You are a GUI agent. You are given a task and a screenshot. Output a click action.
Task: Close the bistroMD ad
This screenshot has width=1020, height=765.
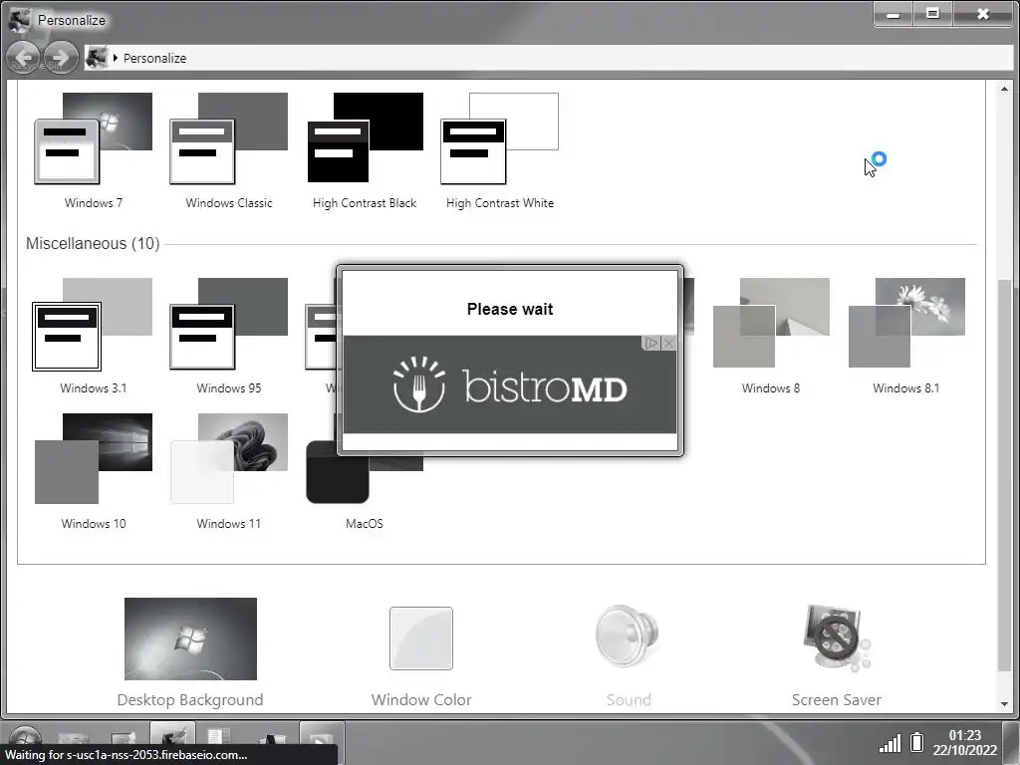tap(668, 343)
